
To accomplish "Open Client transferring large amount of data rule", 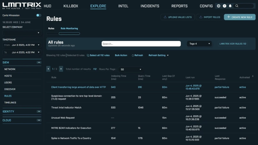I will coord(78,87).
